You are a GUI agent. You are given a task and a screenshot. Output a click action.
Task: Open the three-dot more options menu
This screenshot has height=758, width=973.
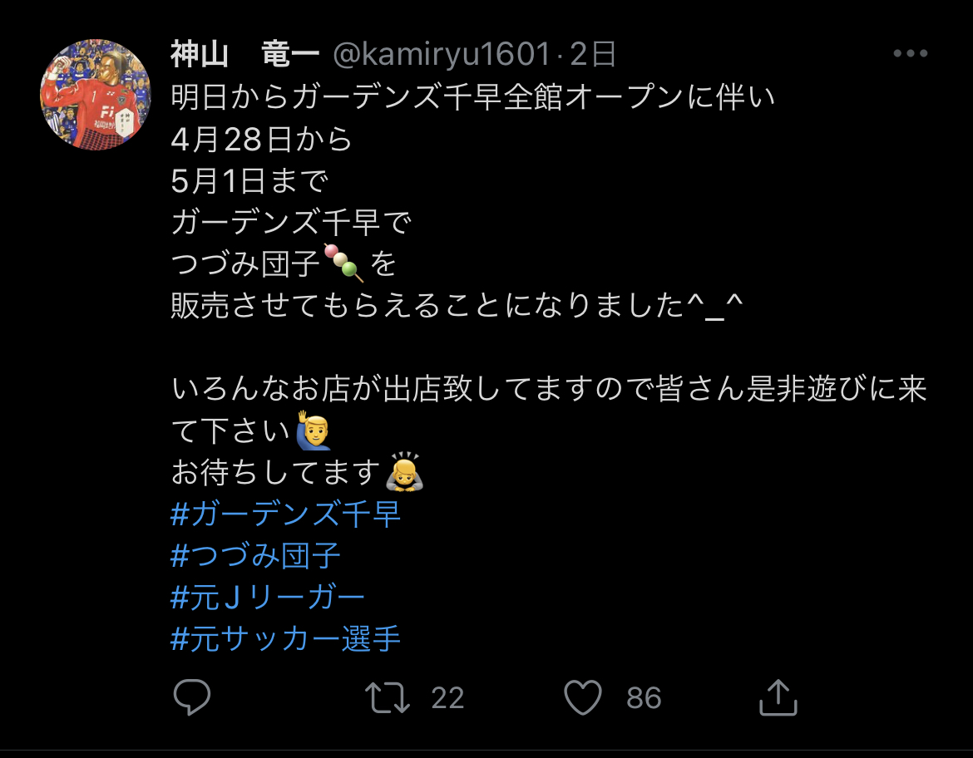(911, 53)
